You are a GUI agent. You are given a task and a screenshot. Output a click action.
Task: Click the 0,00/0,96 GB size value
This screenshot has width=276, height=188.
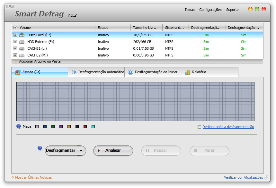pyautogui.click(x=143, y=56)
